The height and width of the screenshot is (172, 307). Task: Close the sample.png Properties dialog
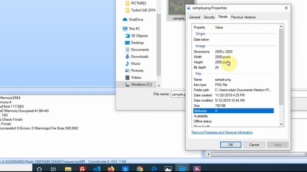(x=286, y=8)
